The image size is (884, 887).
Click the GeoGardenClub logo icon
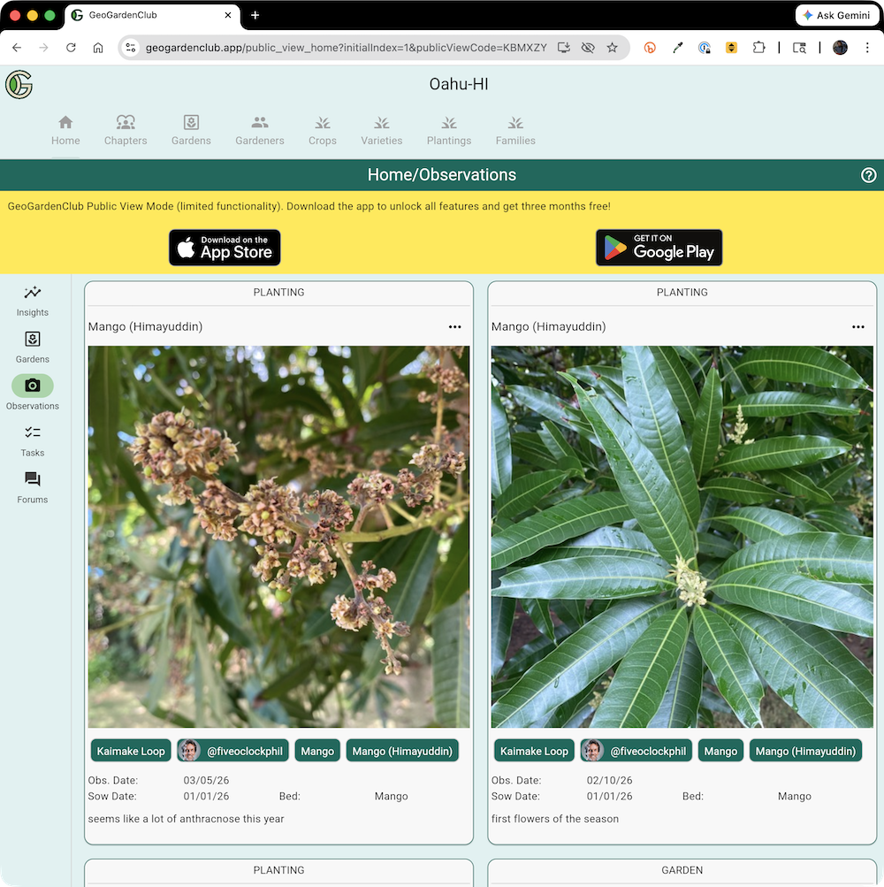pos(19,85)
